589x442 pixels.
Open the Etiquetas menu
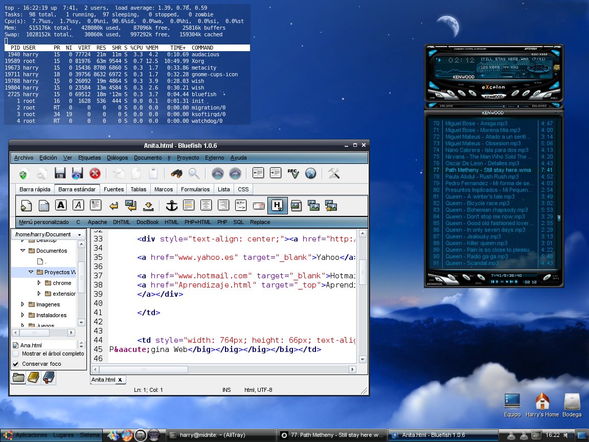coord(89,158)
